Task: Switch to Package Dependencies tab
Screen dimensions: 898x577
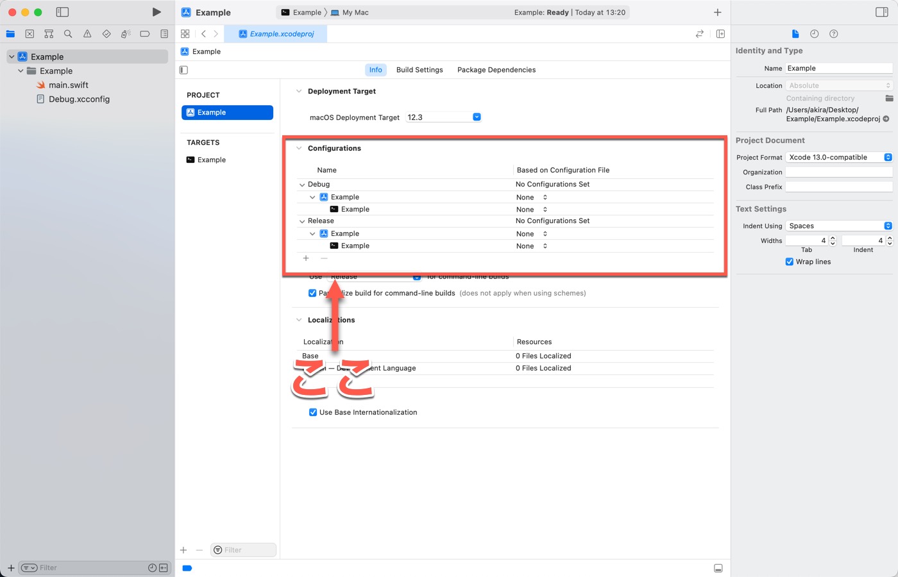Action: point(496,70)
